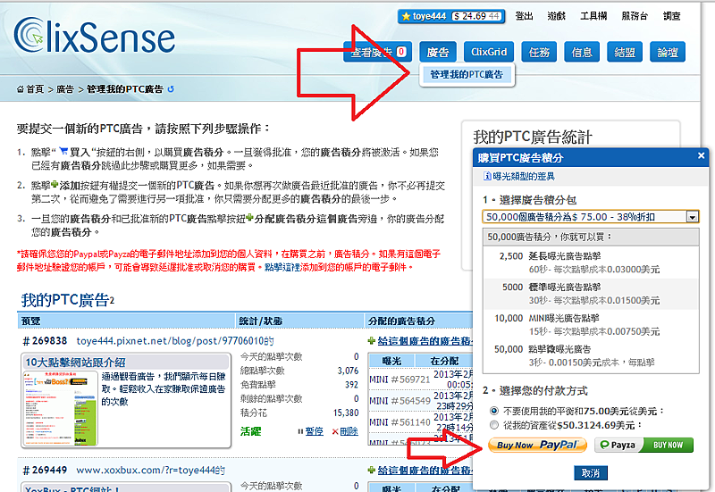Click the home icon in the breadcrumb
The image size is (715, 492).
(20, 89)
